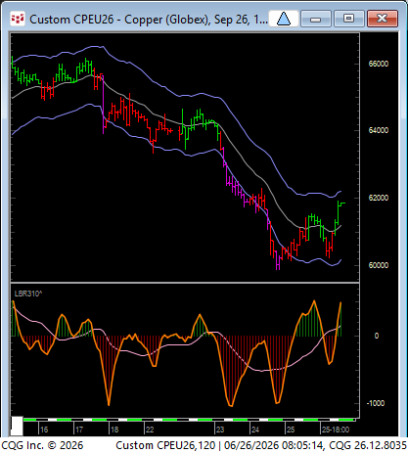Image resolution: width=408 pixels, height=453 pixels.
Task: Click the 60000 price scale label
Action: tap(379, 265)
